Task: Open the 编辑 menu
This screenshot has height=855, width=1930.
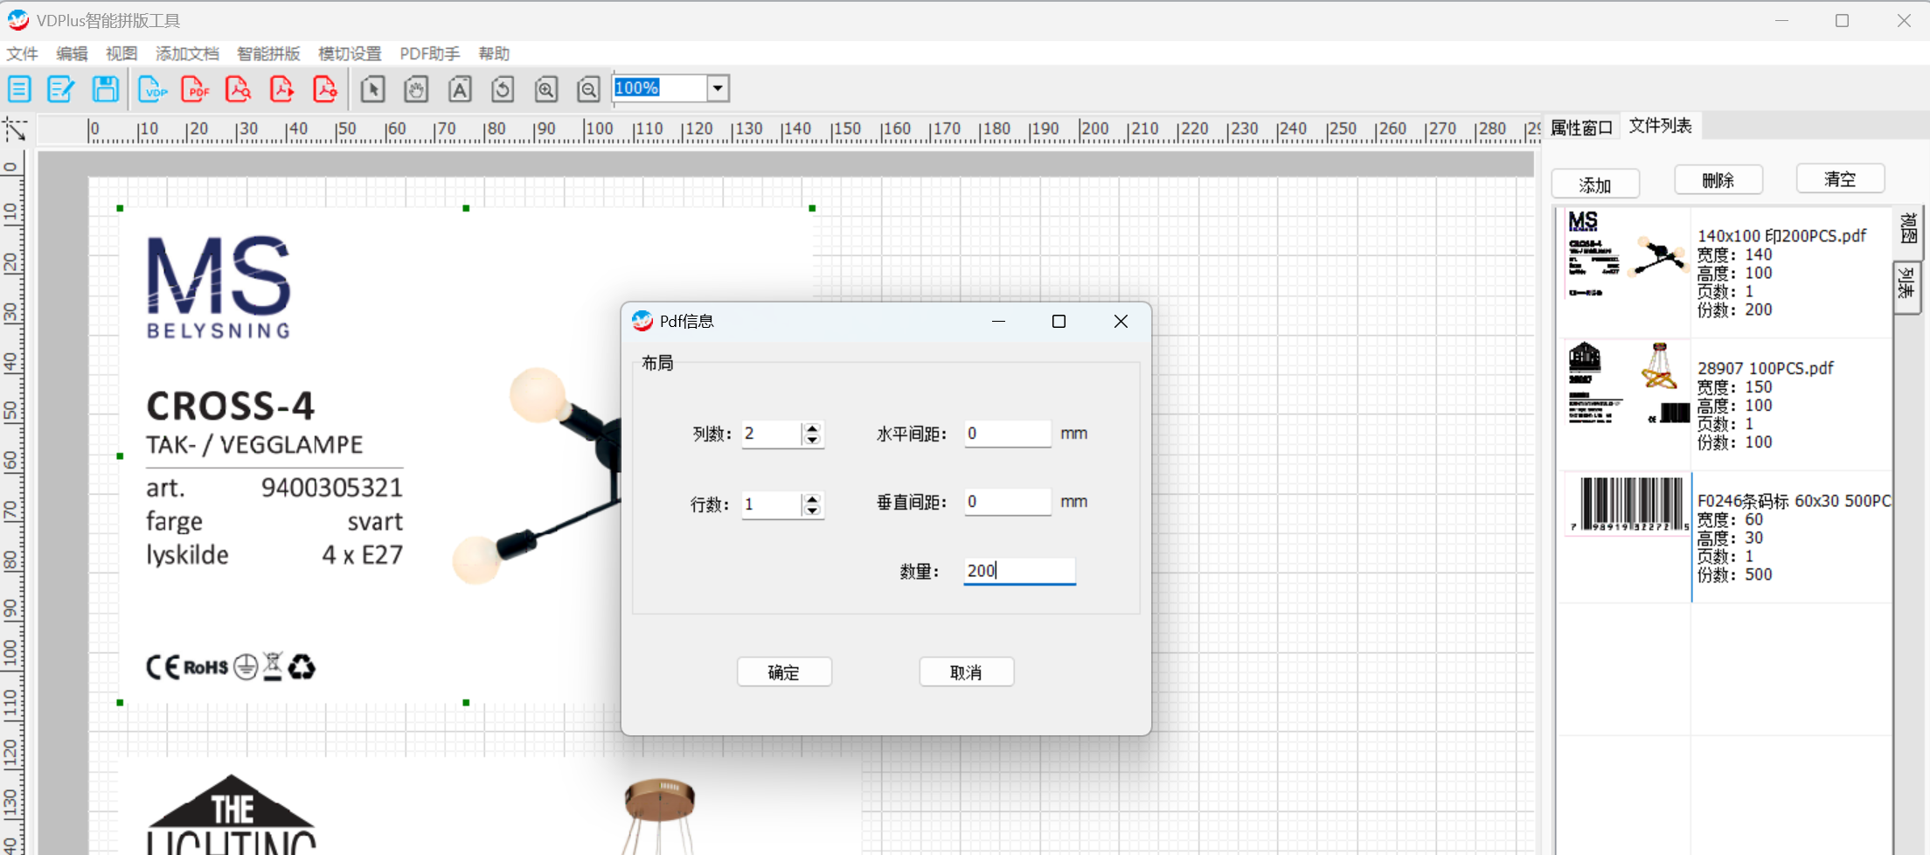Action: coord(72,53)
